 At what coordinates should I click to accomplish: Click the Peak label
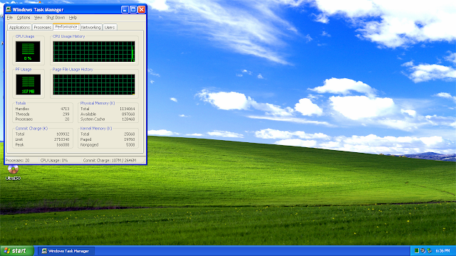click(x=19, y=144)
